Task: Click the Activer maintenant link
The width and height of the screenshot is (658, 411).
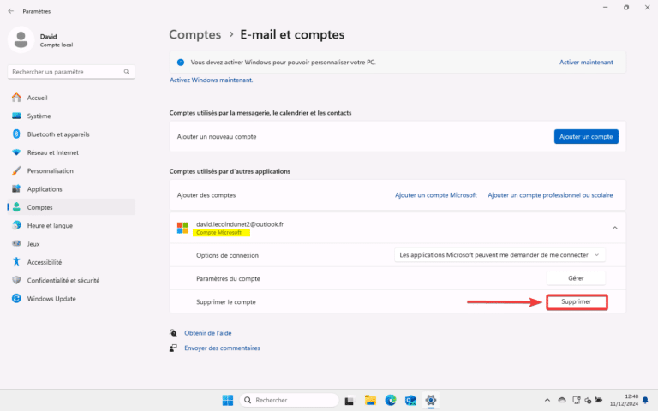Action: click(x=586, y=63)
